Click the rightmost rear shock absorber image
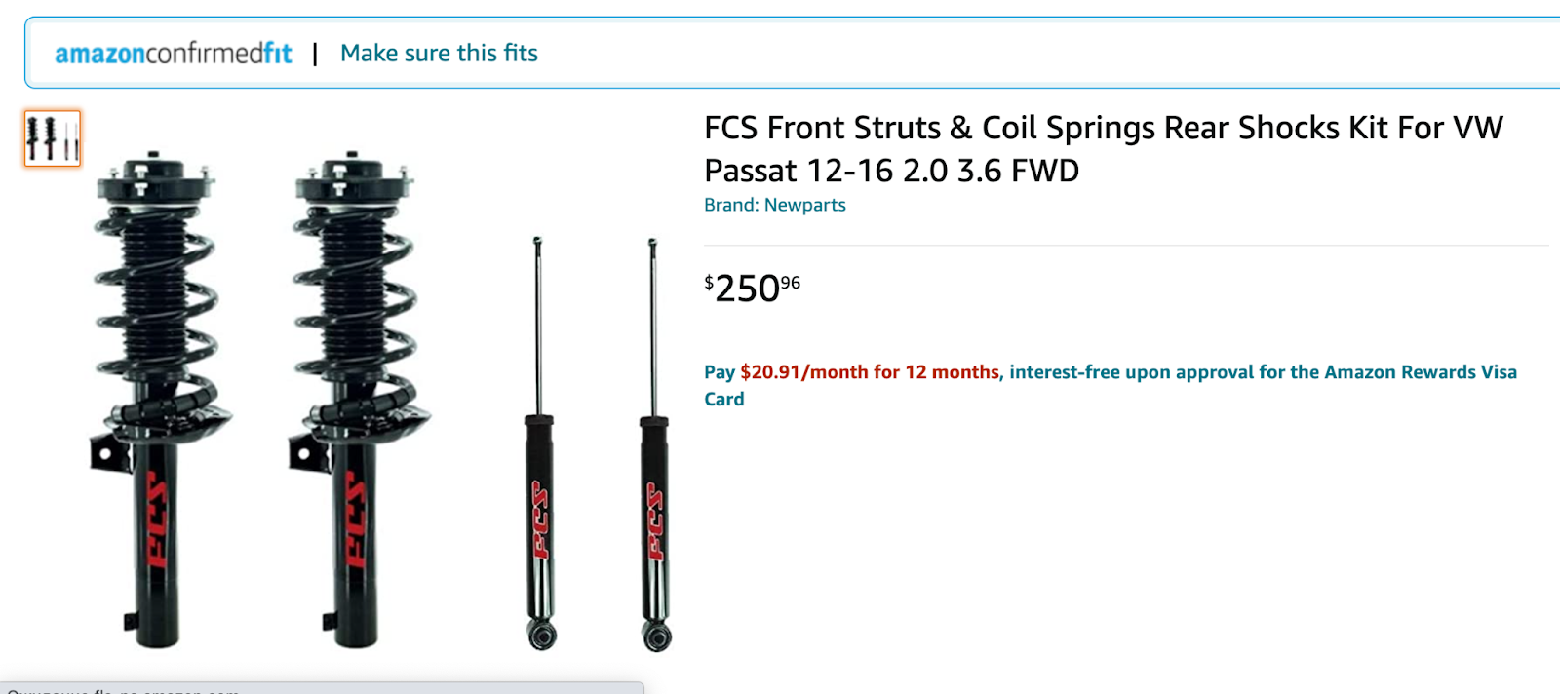Viewport: 1560px width, 694px height. point(654,443)
